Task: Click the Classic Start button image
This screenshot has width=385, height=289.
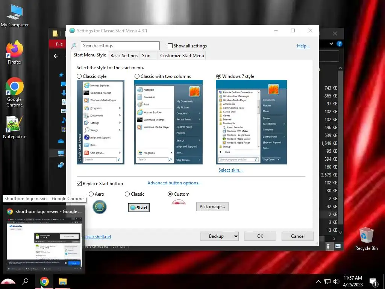Action: tap(139, 208)
